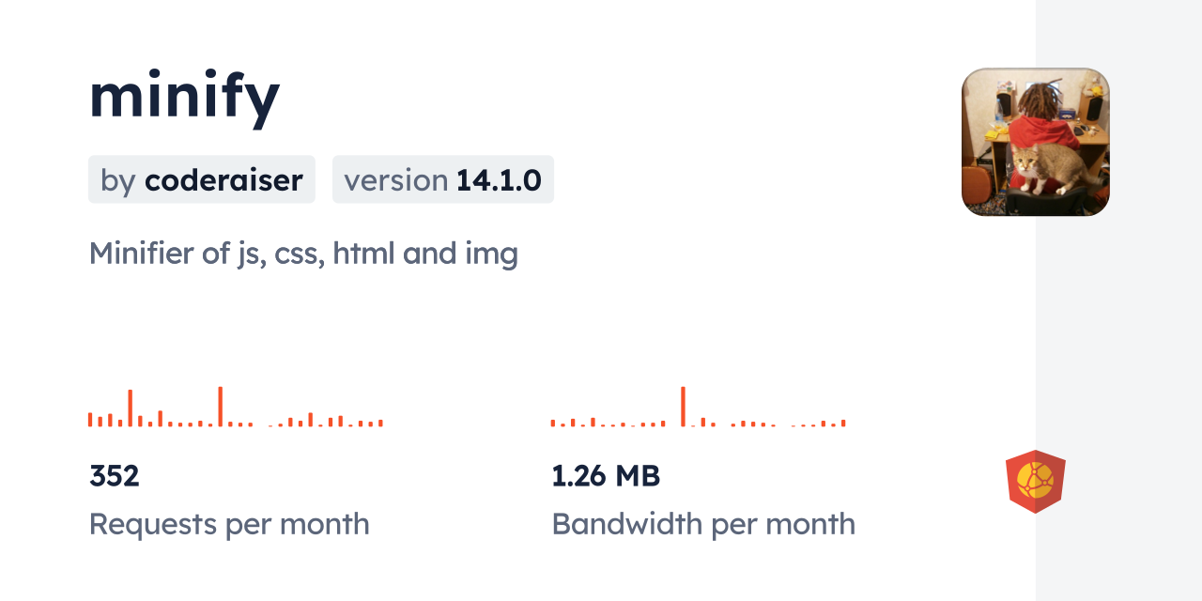Screen dimensions: 1202x601
Task: Select the tallest spike in bandwidth chart
Action: pyautogui.click(x=683, y=406)
